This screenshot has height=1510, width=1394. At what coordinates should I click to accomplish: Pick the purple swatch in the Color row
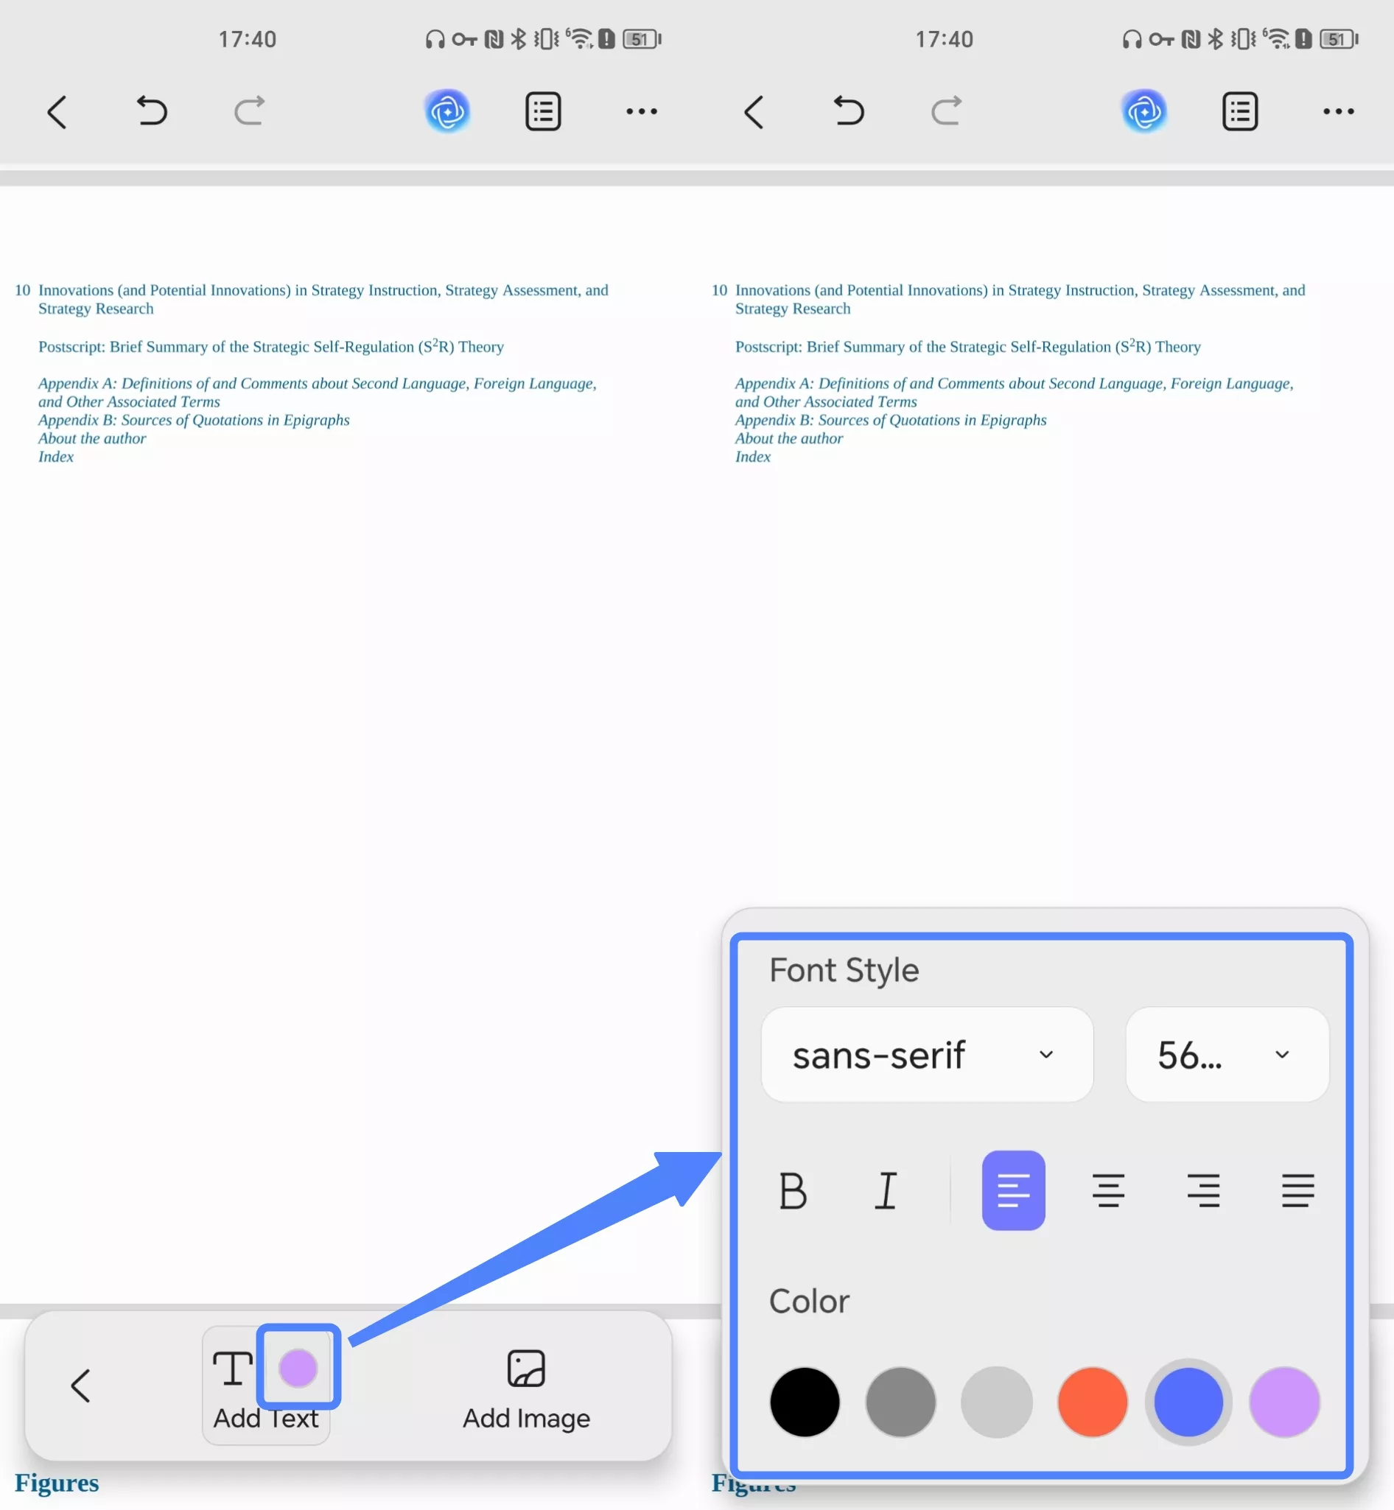[x=1284, y=1402]
